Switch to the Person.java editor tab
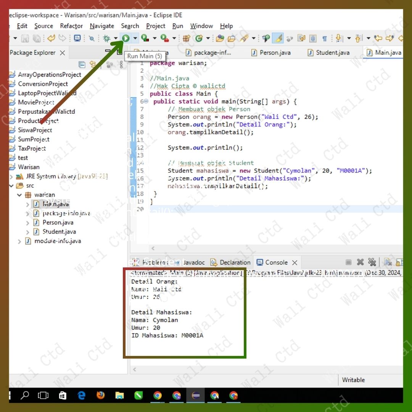The image size is (412, 412). pyautogui.click(x=270, y=53)
